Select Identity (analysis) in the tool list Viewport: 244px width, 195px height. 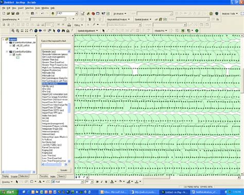[55, 84]
